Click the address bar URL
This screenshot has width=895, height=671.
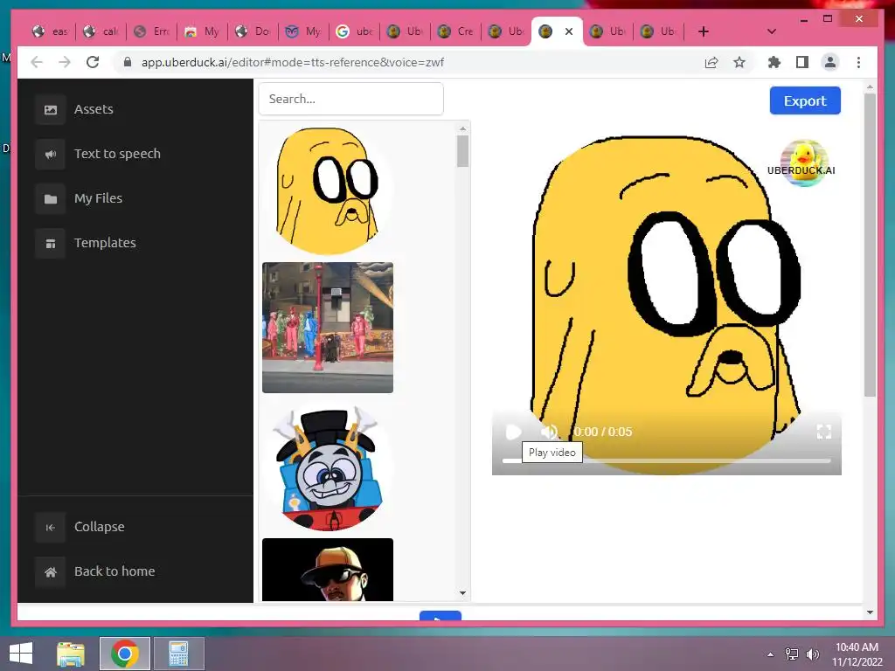pos(293,62)
